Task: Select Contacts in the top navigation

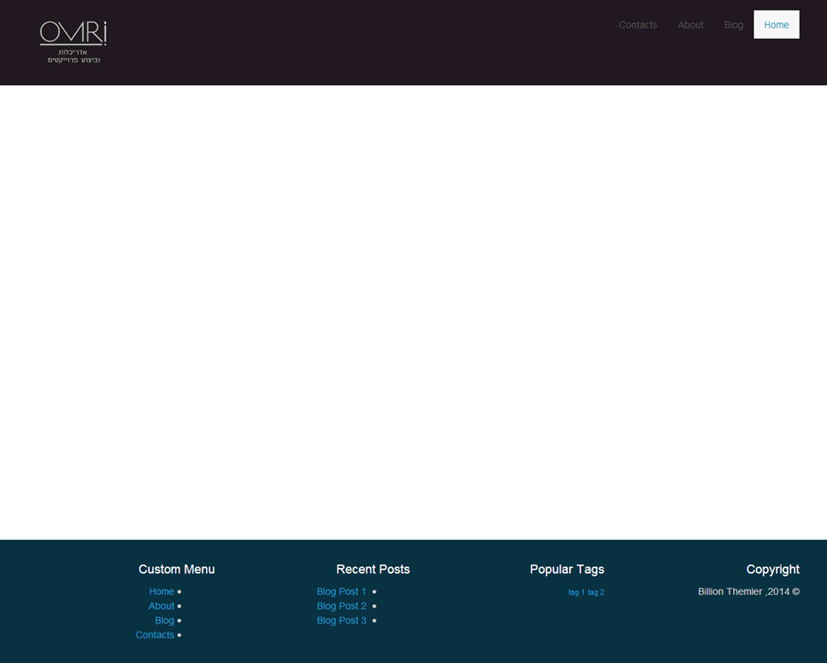Action: [x=638, y=25]
